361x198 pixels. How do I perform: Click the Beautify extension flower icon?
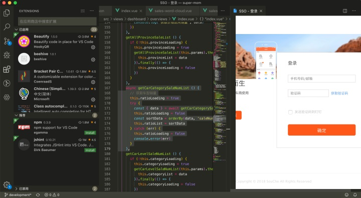[24, 41]
